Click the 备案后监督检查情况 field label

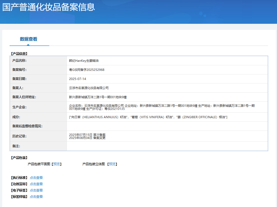coord(27,126)
